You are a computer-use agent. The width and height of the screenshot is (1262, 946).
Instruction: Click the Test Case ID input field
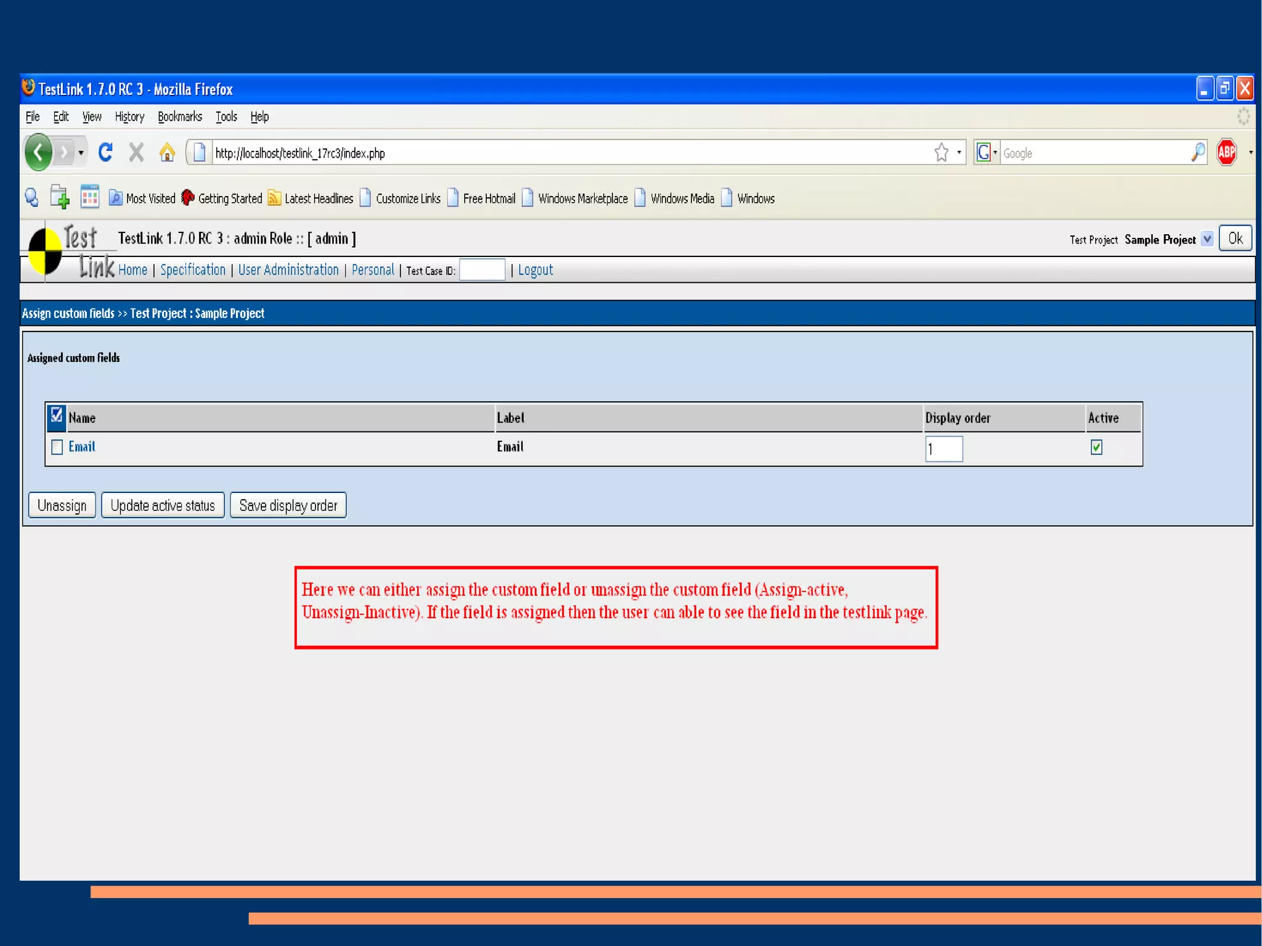(x=482, y=270)
